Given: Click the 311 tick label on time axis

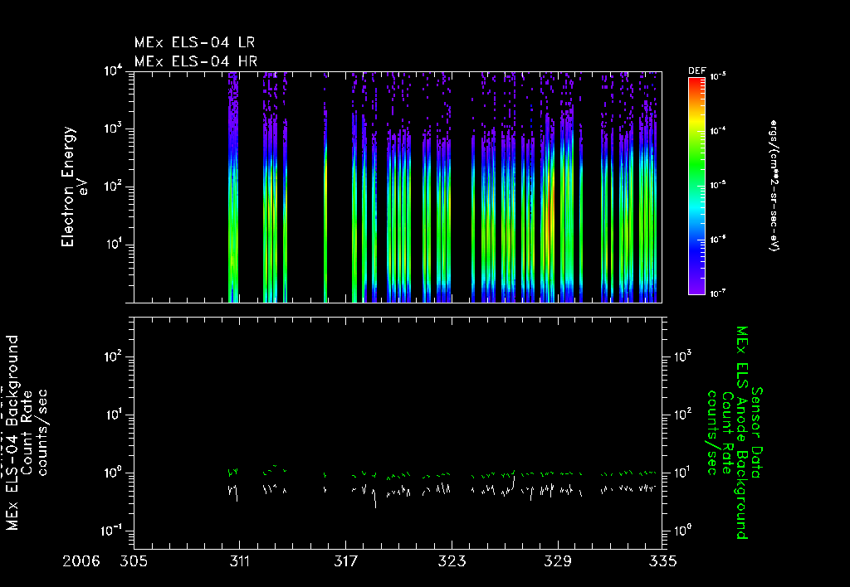Looking at the screenshot, I should (x=240, y=561).
